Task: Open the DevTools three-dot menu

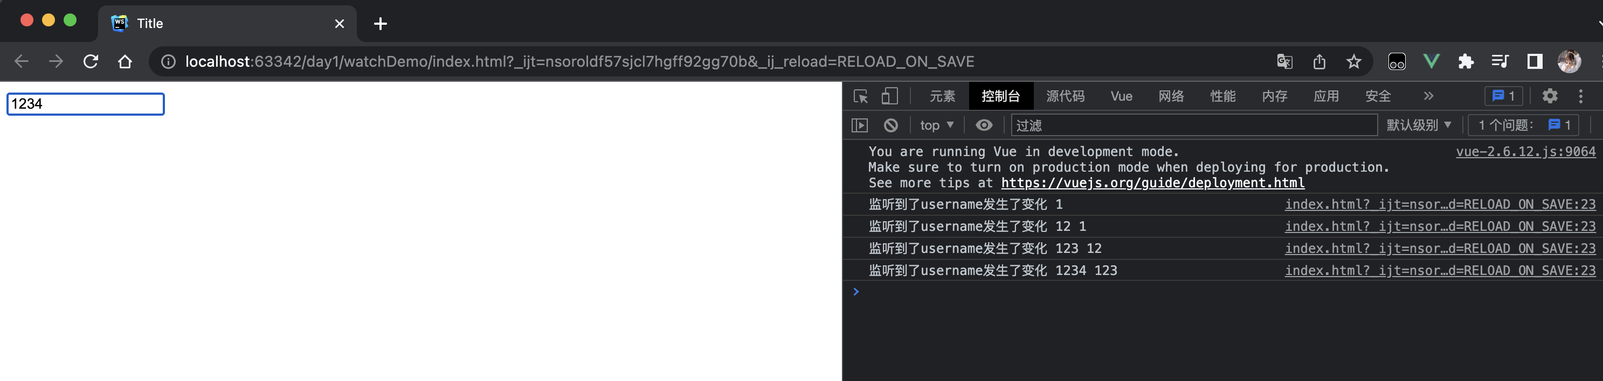Action: pyautogui.click(x=1580, y=96)
